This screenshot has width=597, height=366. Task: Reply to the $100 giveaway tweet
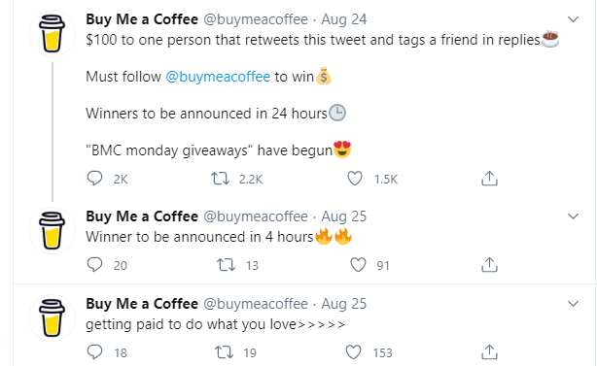tap(94, 179)
